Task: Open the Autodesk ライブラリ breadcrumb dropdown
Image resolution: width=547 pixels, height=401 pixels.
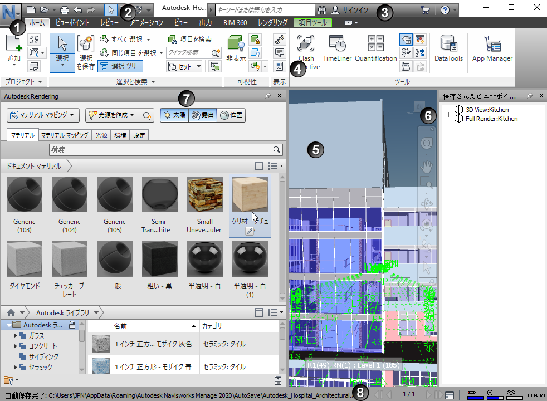Action: pos(96,312)
